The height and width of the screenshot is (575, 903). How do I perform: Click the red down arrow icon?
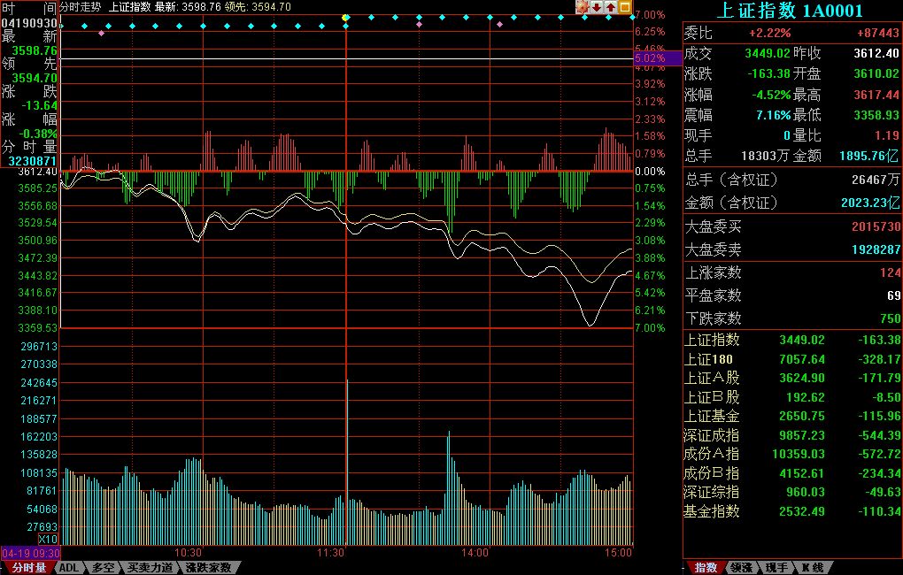[597, 7]
